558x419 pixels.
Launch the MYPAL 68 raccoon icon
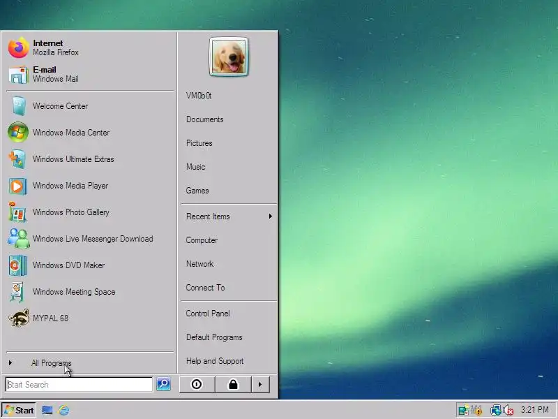click(19, 318)
